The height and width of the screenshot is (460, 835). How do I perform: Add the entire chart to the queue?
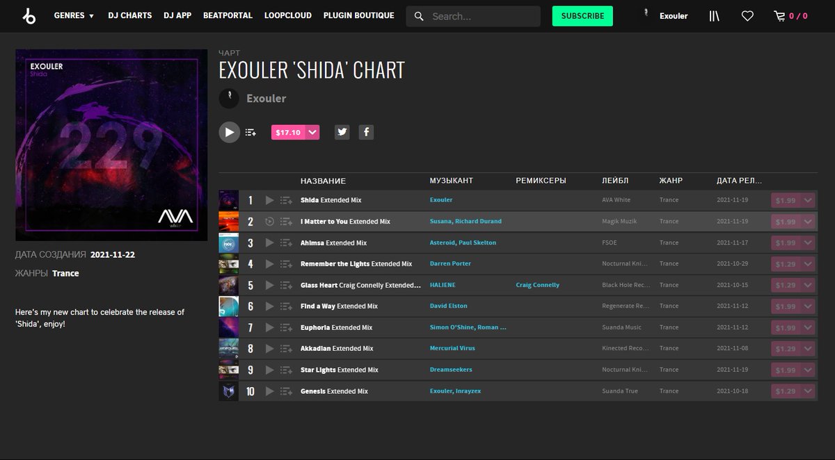tap(250, 132)
